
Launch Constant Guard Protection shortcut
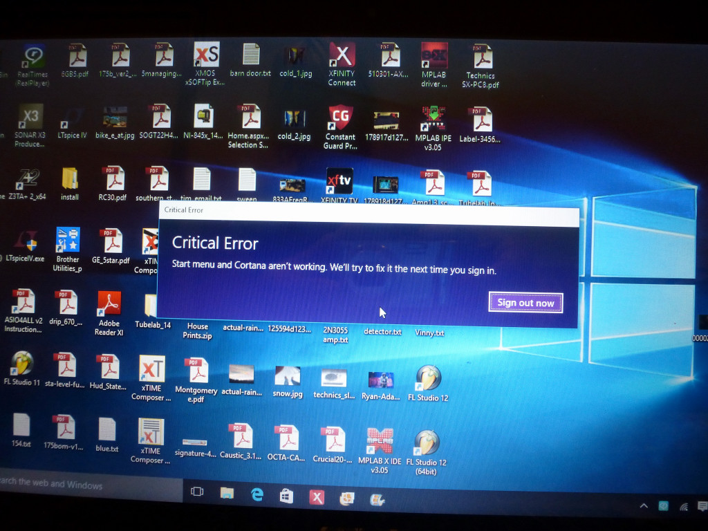point(340,127)
